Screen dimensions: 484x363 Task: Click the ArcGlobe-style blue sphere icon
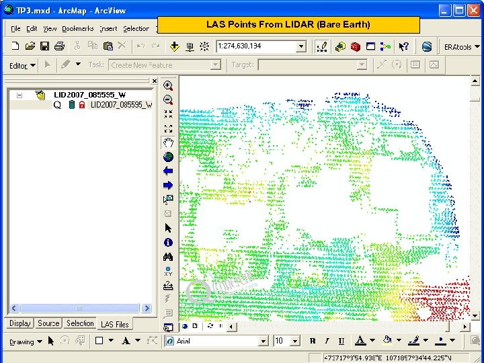(x=427, y=46)
